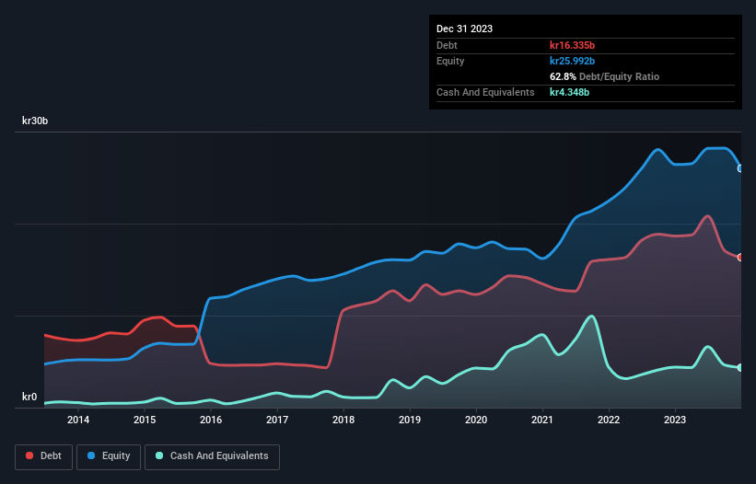Viewport: 756px width, 484px height.
Task: Toggle Cash And Equivalents legend button
Action: point(212,456)
